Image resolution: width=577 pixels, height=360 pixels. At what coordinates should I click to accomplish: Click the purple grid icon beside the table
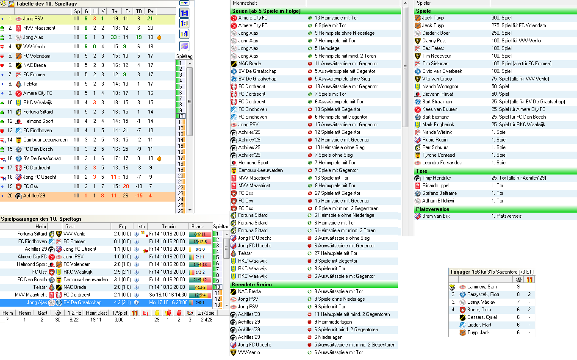point(184,46)
